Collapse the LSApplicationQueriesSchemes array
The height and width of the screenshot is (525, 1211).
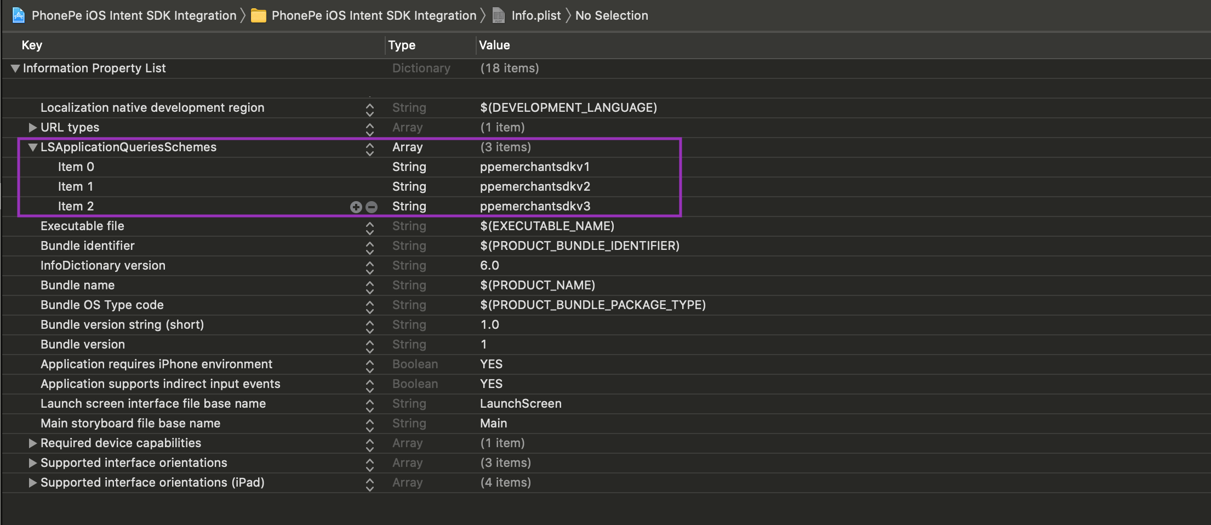(33, 147)
